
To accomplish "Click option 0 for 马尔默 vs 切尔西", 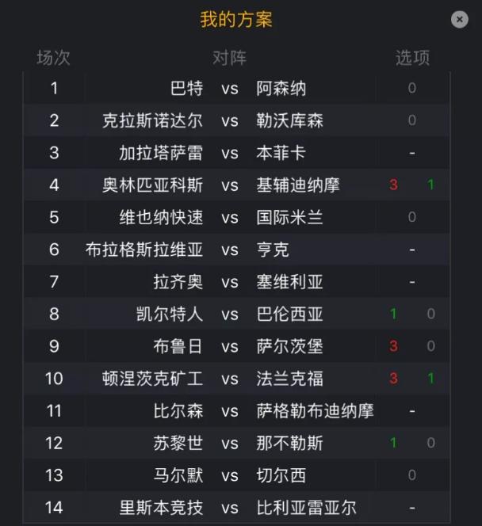I will point(412,475).
